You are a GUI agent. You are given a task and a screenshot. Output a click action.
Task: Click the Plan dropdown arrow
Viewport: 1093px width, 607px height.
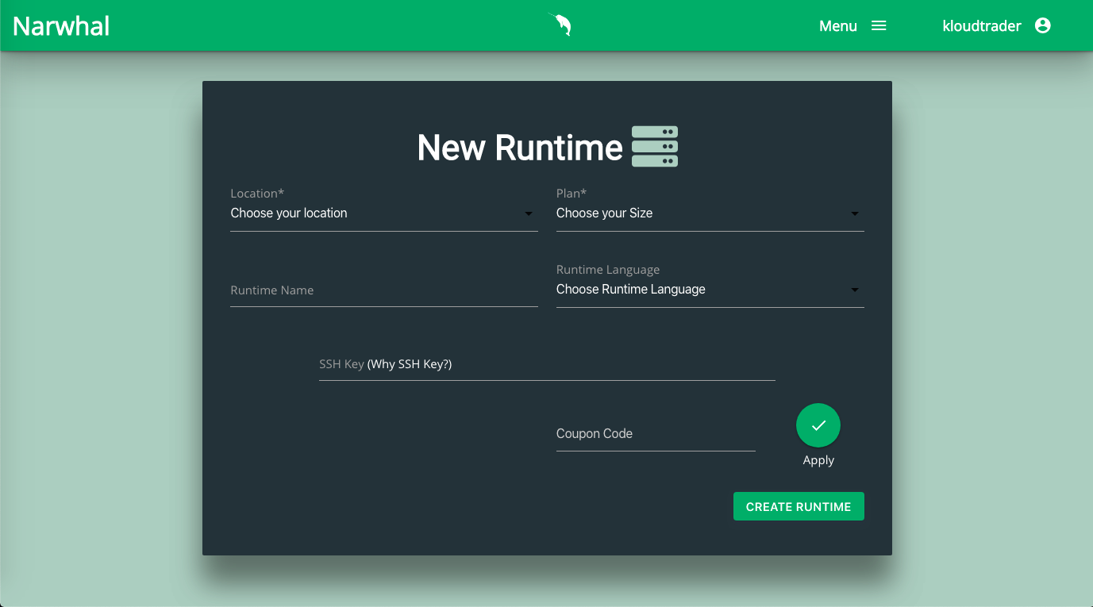pyautogui.click(x=855, y=214)
